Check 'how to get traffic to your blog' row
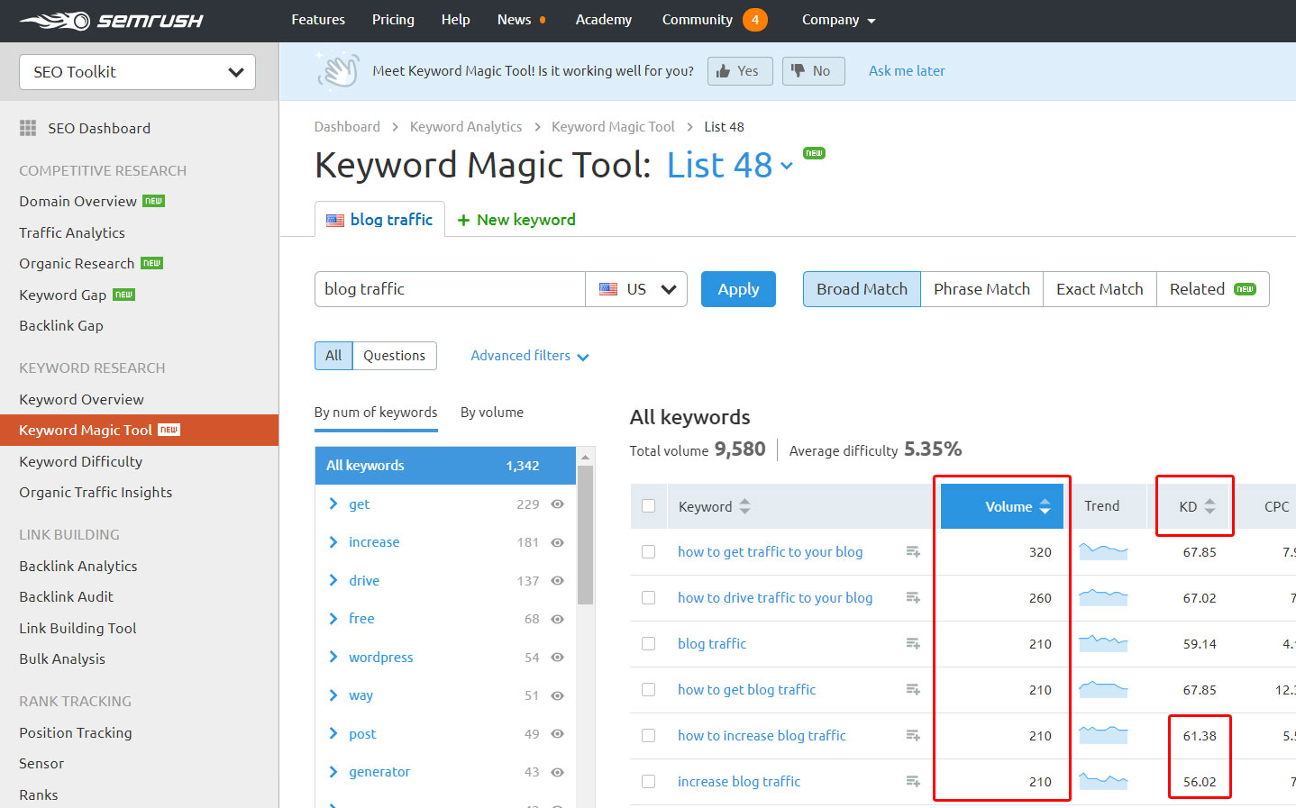Screen dimensions: 1296x808 [648, 551]
